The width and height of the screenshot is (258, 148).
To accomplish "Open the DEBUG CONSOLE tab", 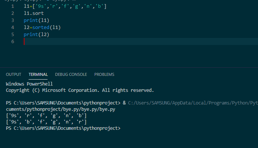I will (x=71, y=74).
